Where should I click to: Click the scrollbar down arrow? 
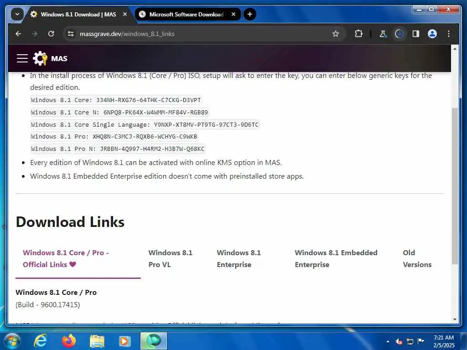point(455,319)
